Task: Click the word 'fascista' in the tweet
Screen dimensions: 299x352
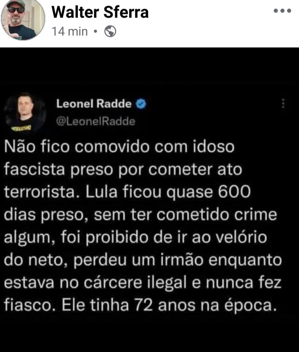Action: pos(34,169)
